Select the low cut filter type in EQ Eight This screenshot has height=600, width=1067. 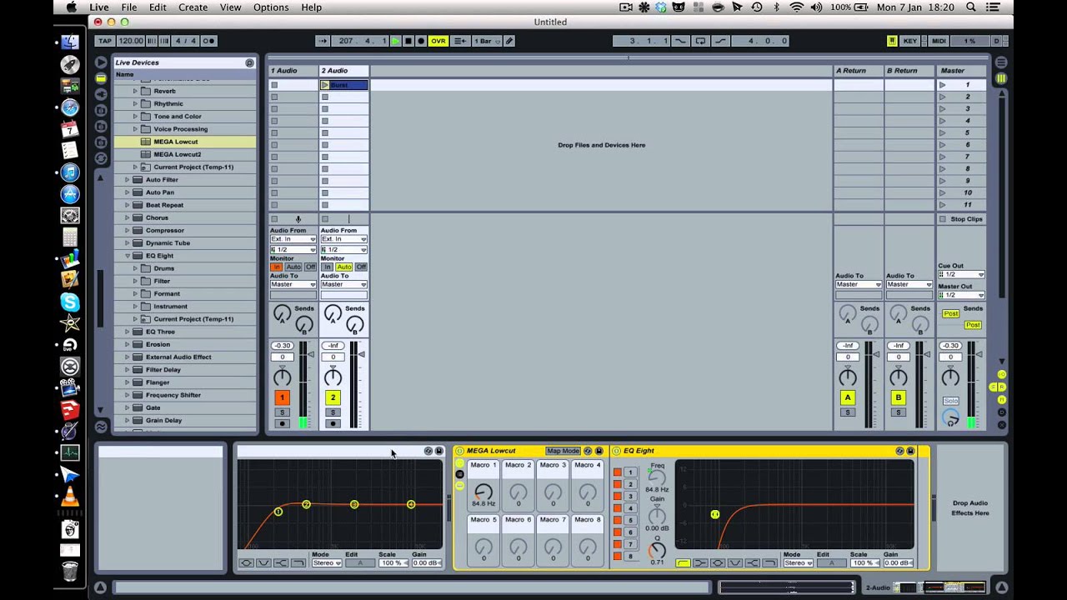(683, 563)
